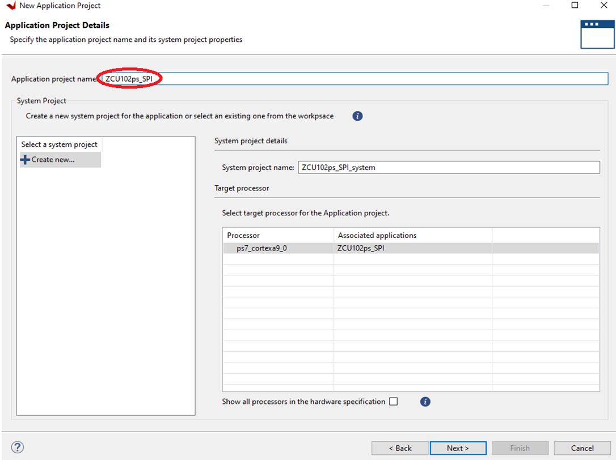Image resolution: width=616 pixels, height=460 pixels.
Task: Proceed by pressing the Next button
Action: (458, 448)
